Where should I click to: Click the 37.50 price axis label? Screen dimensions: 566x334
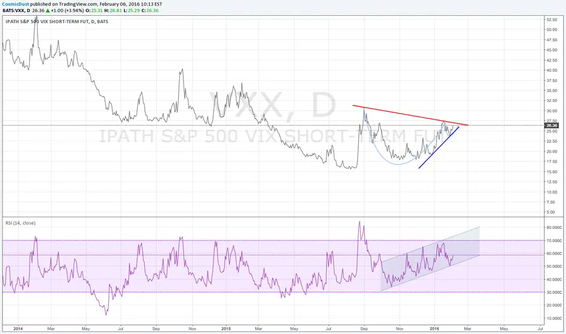(x=551, y=81)
